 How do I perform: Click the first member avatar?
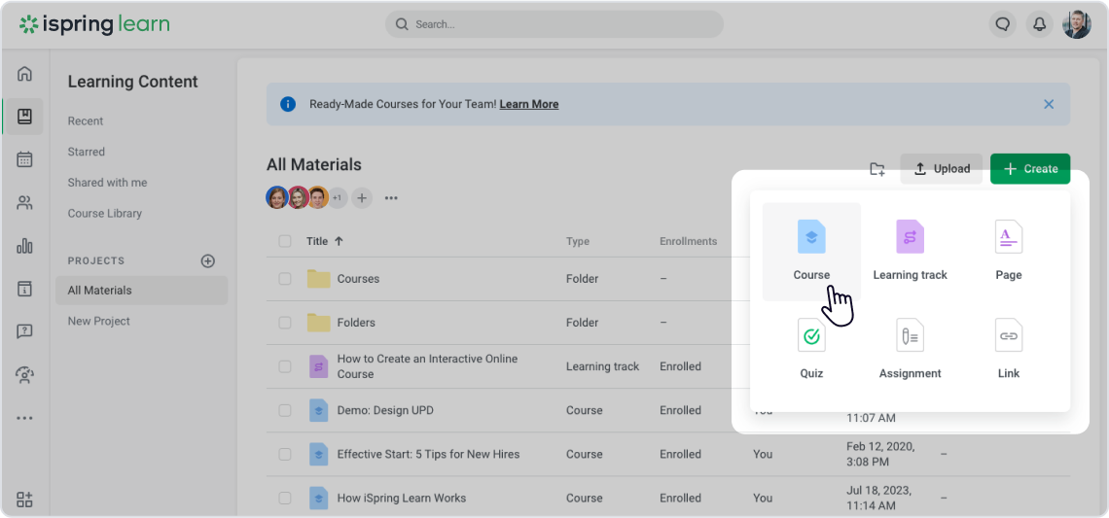click(x=276, y=197)
